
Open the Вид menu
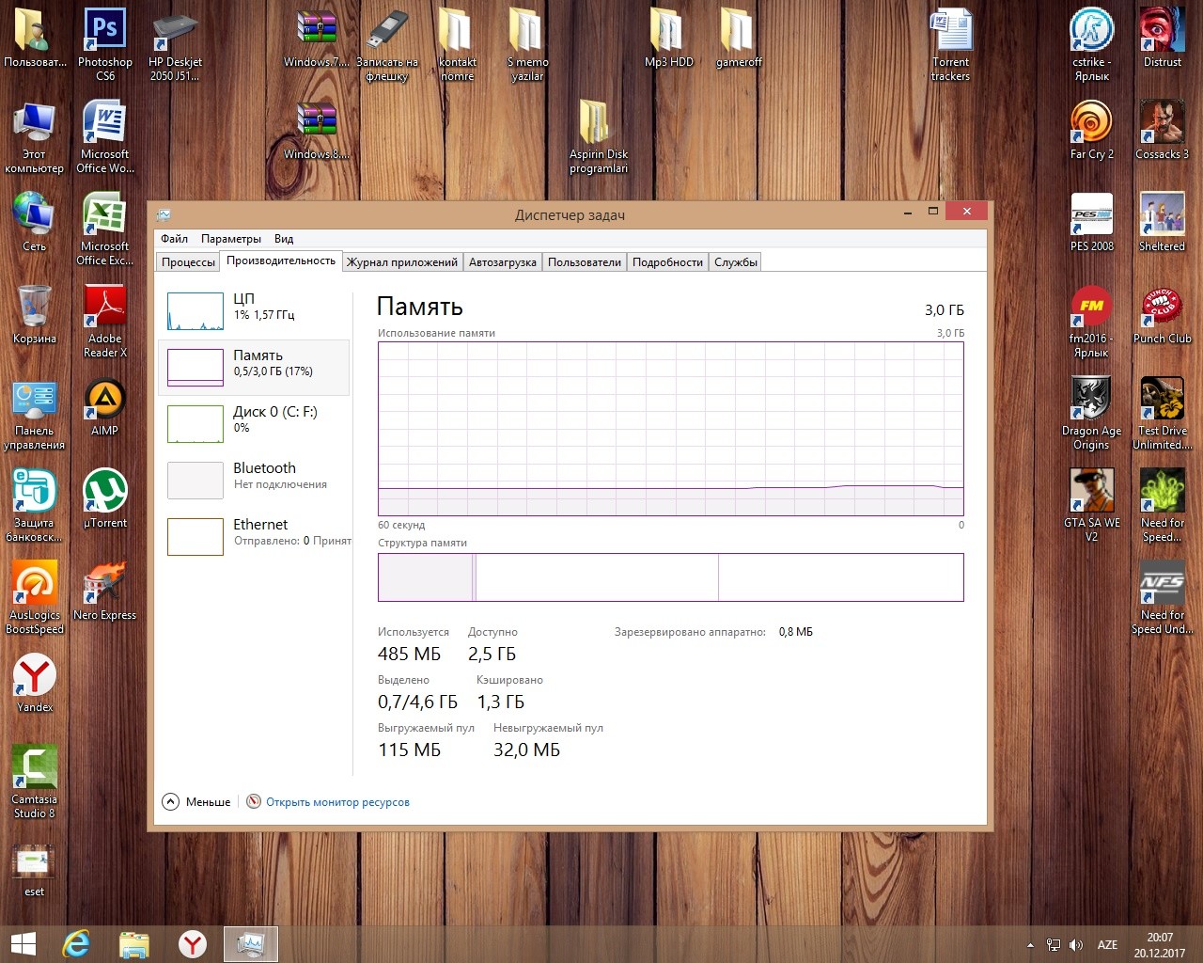point(284,239)
